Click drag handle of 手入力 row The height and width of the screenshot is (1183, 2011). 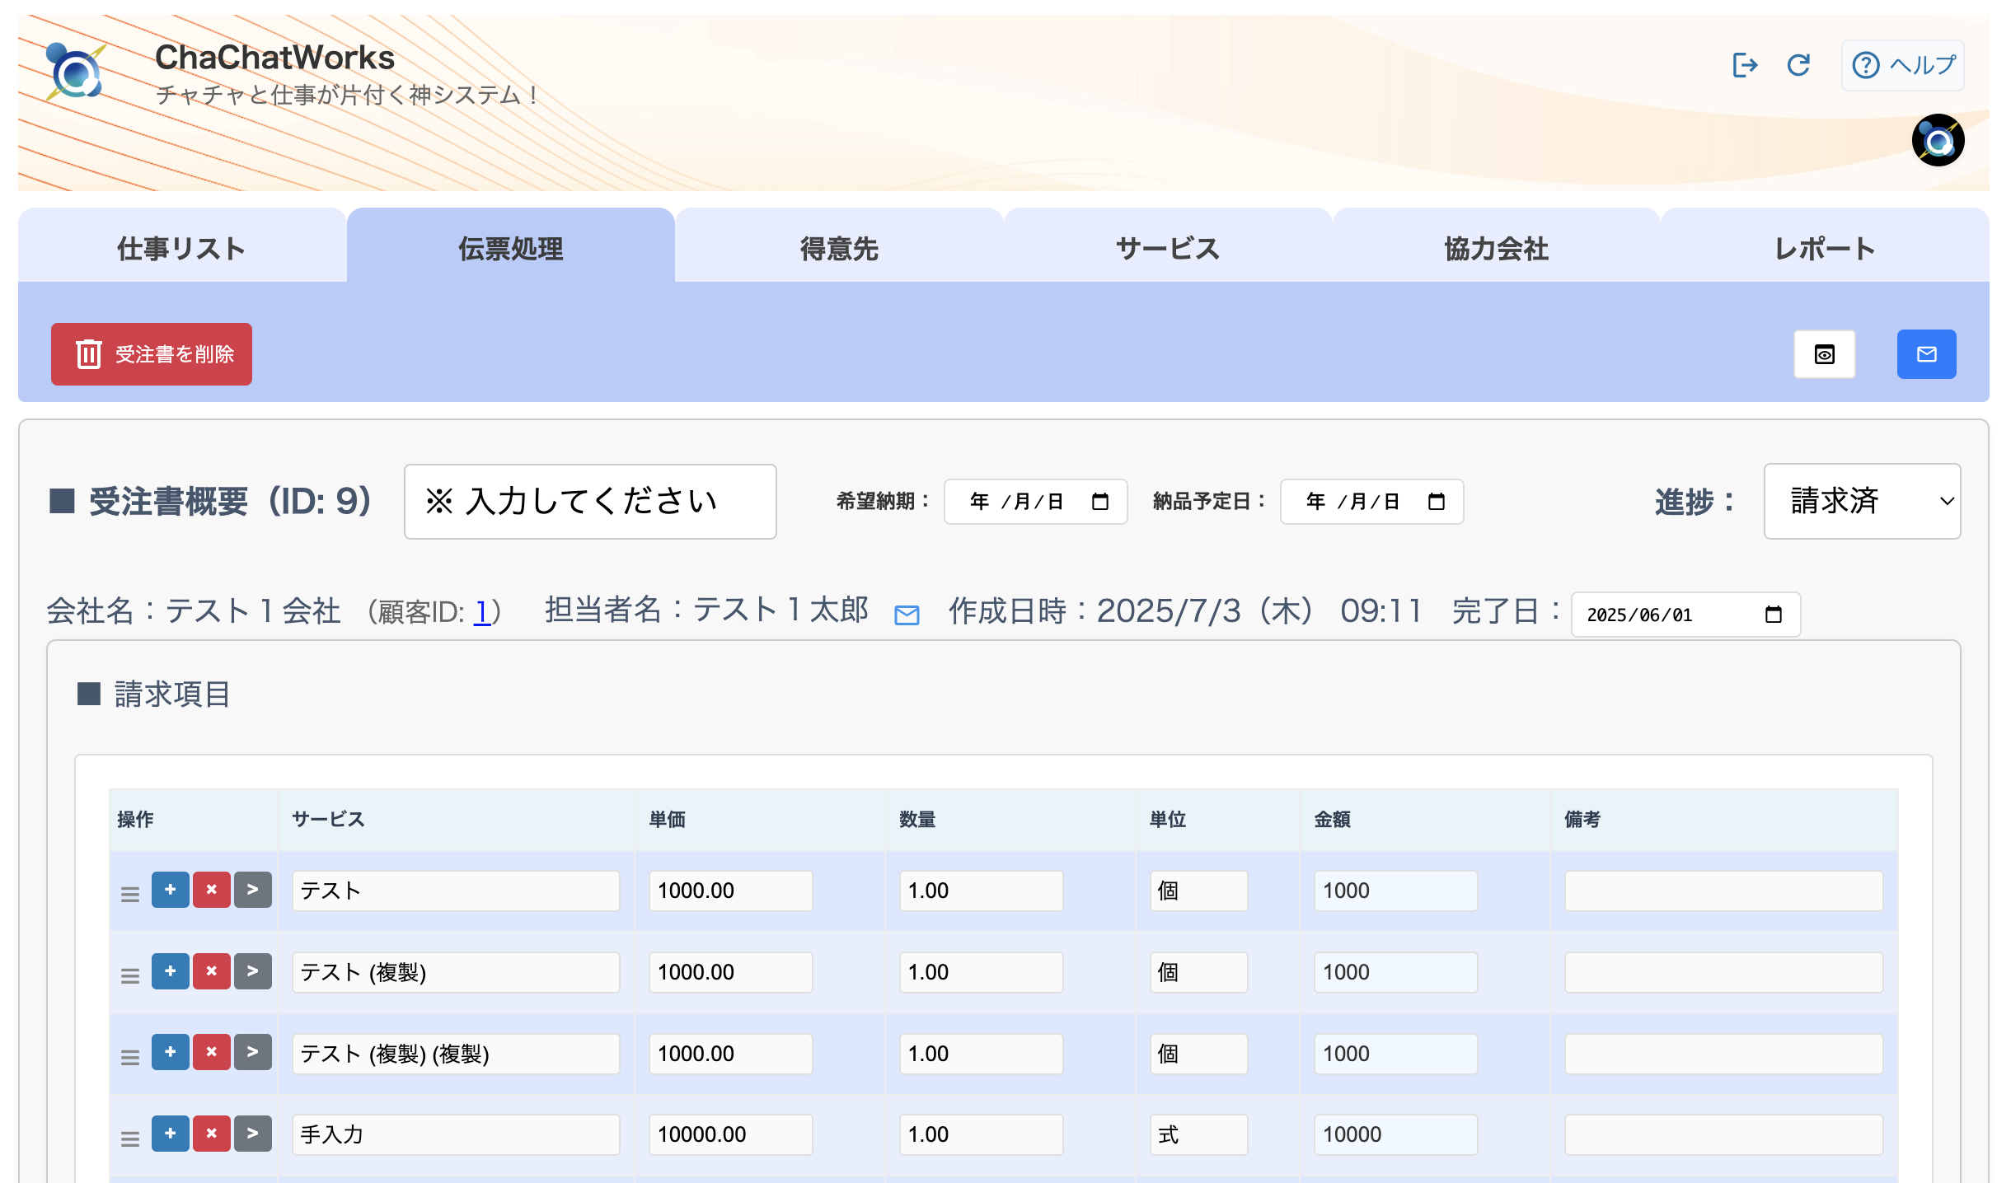(x=130, y=1139)
